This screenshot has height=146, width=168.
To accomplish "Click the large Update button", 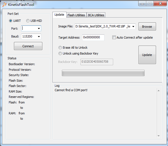I will click(x=147, y=55).
